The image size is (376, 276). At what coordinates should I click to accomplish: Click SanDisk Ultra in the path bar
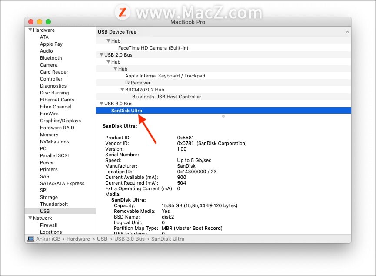pyautogui.click(x=168, y=239)
